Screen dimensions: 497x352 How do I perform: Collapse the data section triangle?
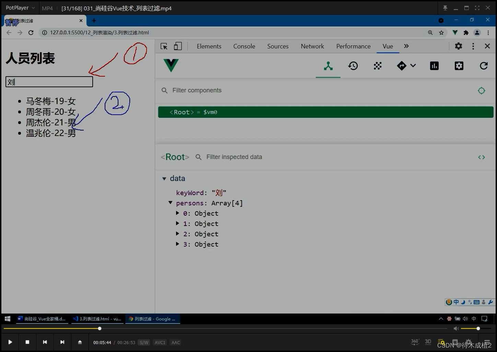pos(164,179)
